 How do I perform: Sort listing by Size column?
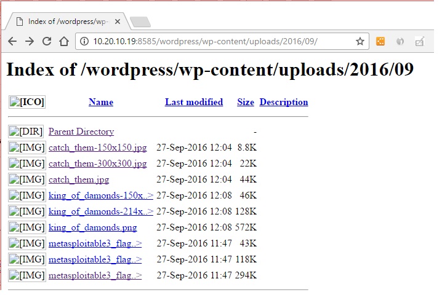(x=246, y=102)
